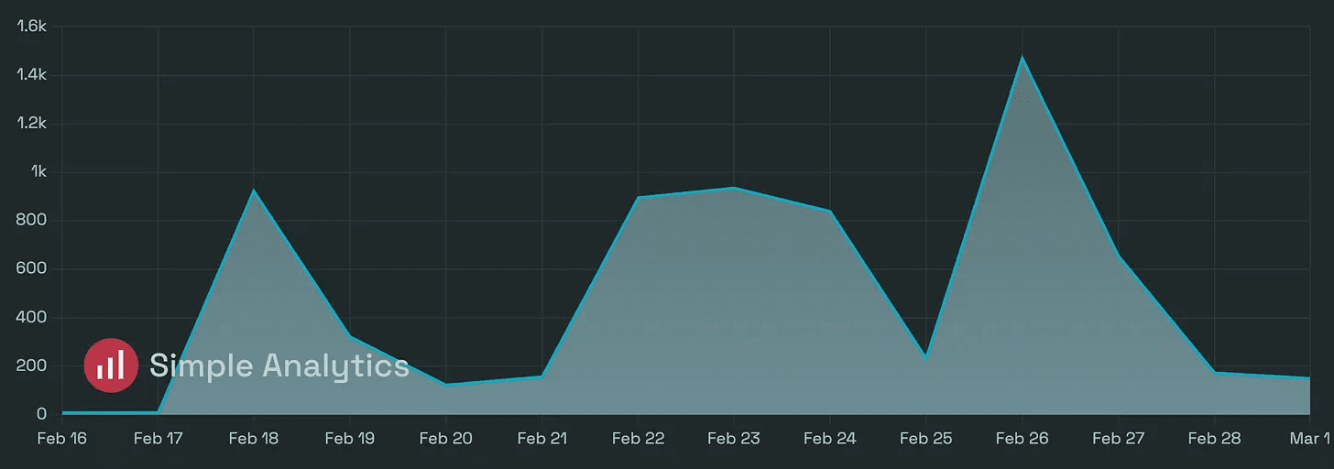Click the Feb 18 peak data point
Image resolution: width=1334 pixels, height=469 pixels.
(254, 190)
